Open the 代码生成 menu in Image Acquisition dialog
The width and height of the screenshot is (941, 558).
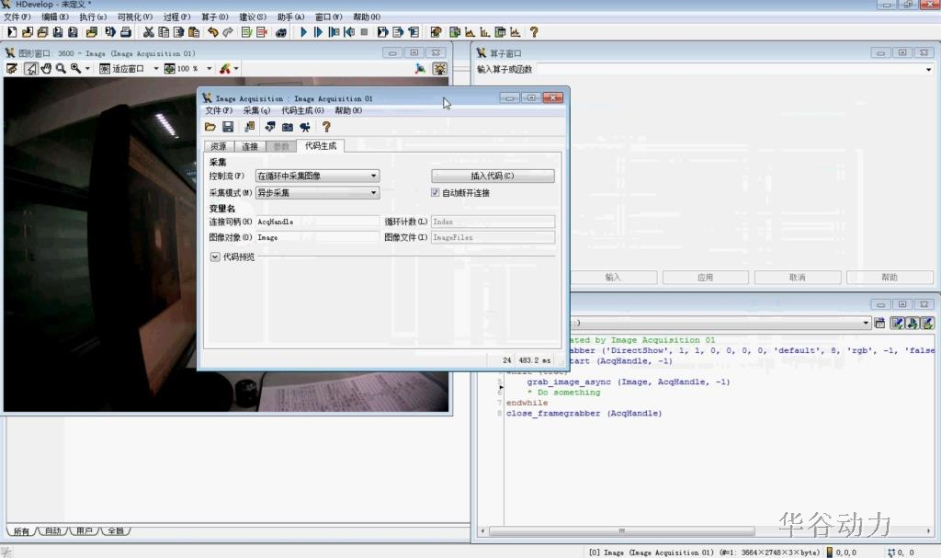(302, 110)
